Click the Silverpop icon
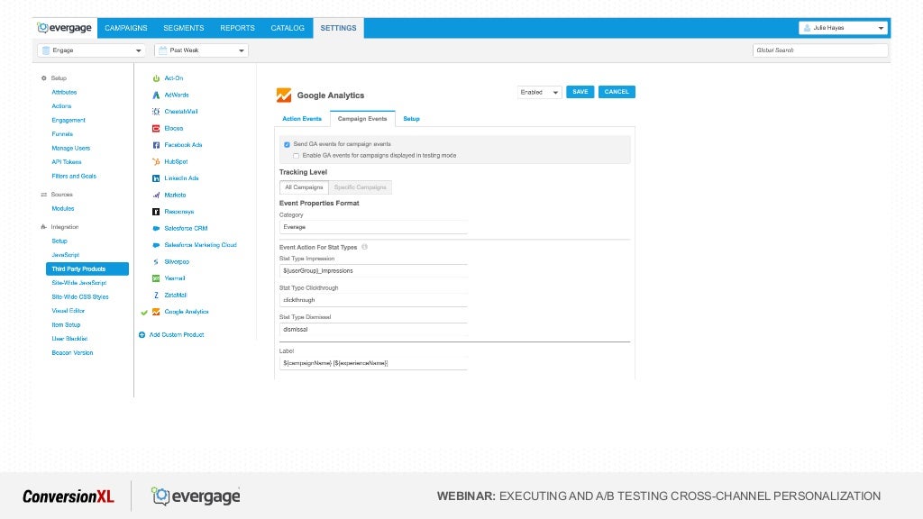 (x=156, y=262)
